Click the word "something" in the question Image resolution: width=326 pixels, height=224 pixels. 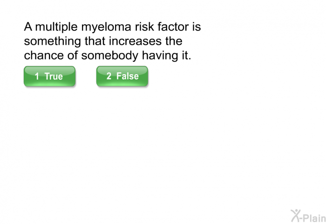tap(51, 42)
